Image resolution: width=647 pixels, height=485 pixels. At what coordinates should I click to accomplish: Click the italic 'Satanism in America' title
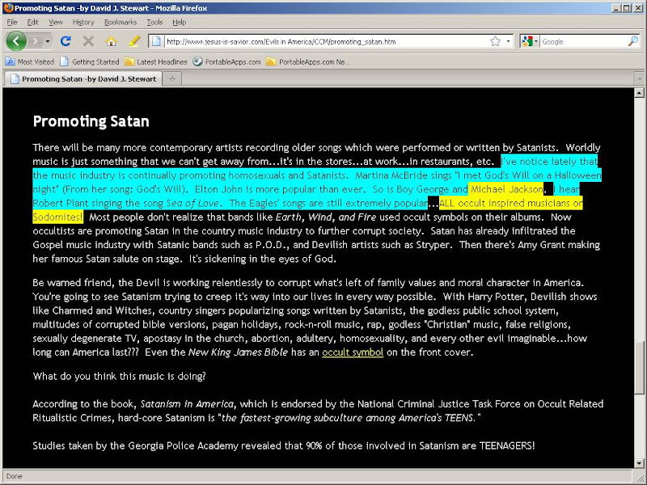[x=187, y=403]
